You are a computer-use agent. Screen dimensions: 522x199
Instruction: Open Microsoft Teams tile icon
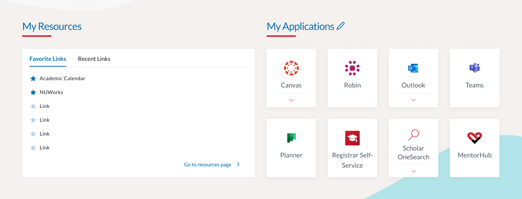point(474,68)
